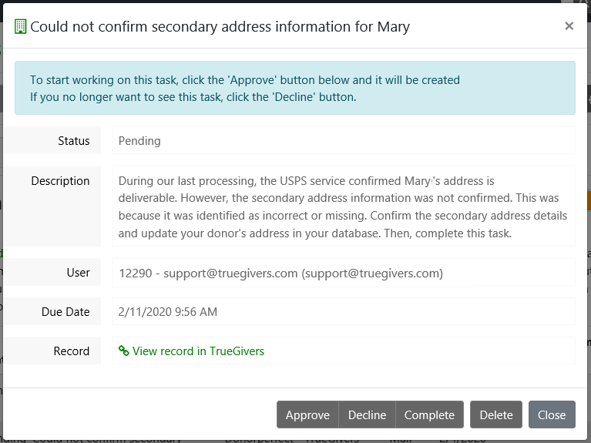Viewport: 591px width, 443px height.
Task: Approve the pending task
Action: click(x=307, y=414)
